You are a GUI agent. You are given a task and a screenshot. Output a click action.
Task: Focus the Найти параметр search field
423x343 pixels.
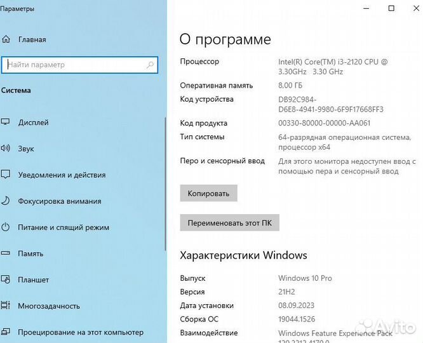[79, 65]
